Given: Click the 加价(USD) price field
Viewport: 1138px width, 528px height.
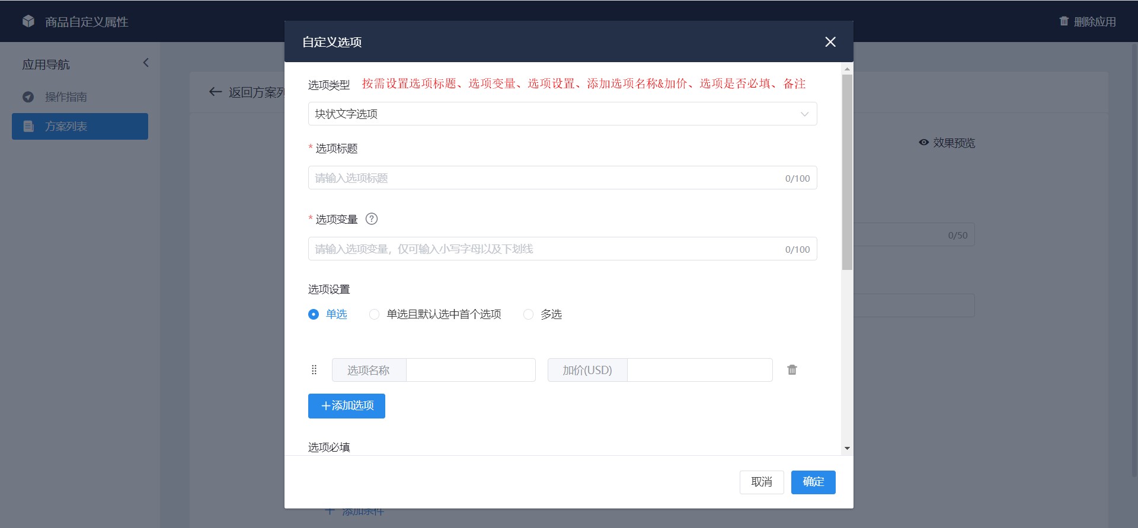Looking at the screenshot, I should point(699,370).
